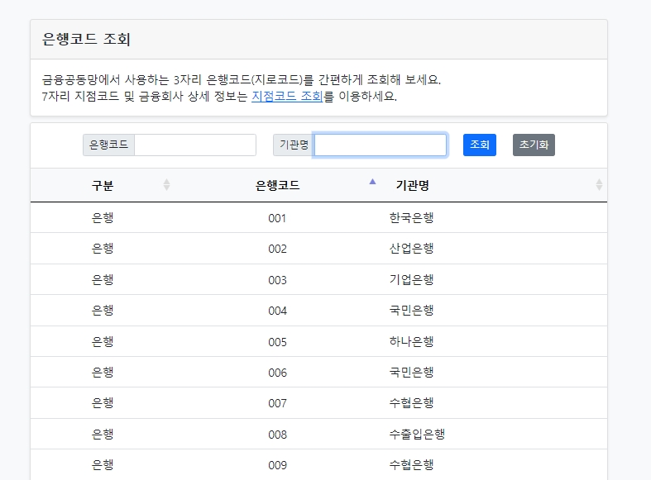Click 수출입은행 institution name

(x=417, y=435)
